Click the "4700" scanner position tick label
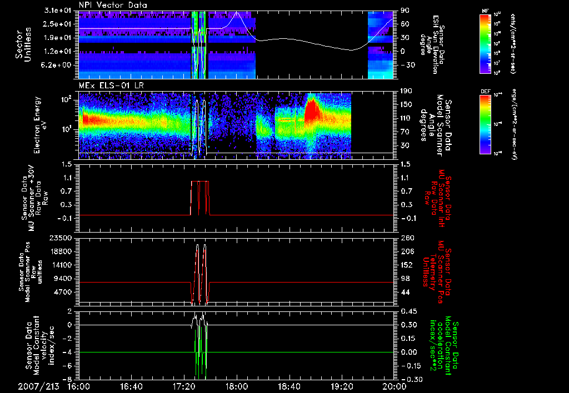The width and height of the screenshot is (569, 393). pyautogui.click(x=63, y=292)
